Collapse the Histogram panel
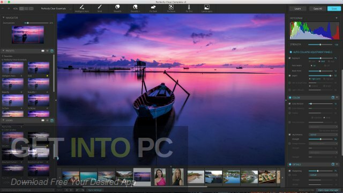The height and width of the screenshot is (193, 343). [337, 18]
